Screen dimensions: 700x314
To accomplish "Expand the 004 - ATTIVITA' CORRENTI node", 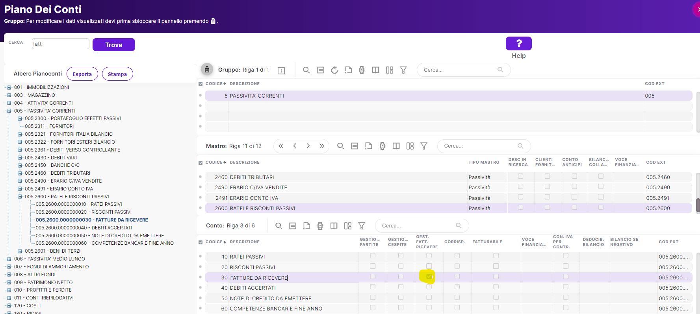I will [x=9, y=103].
